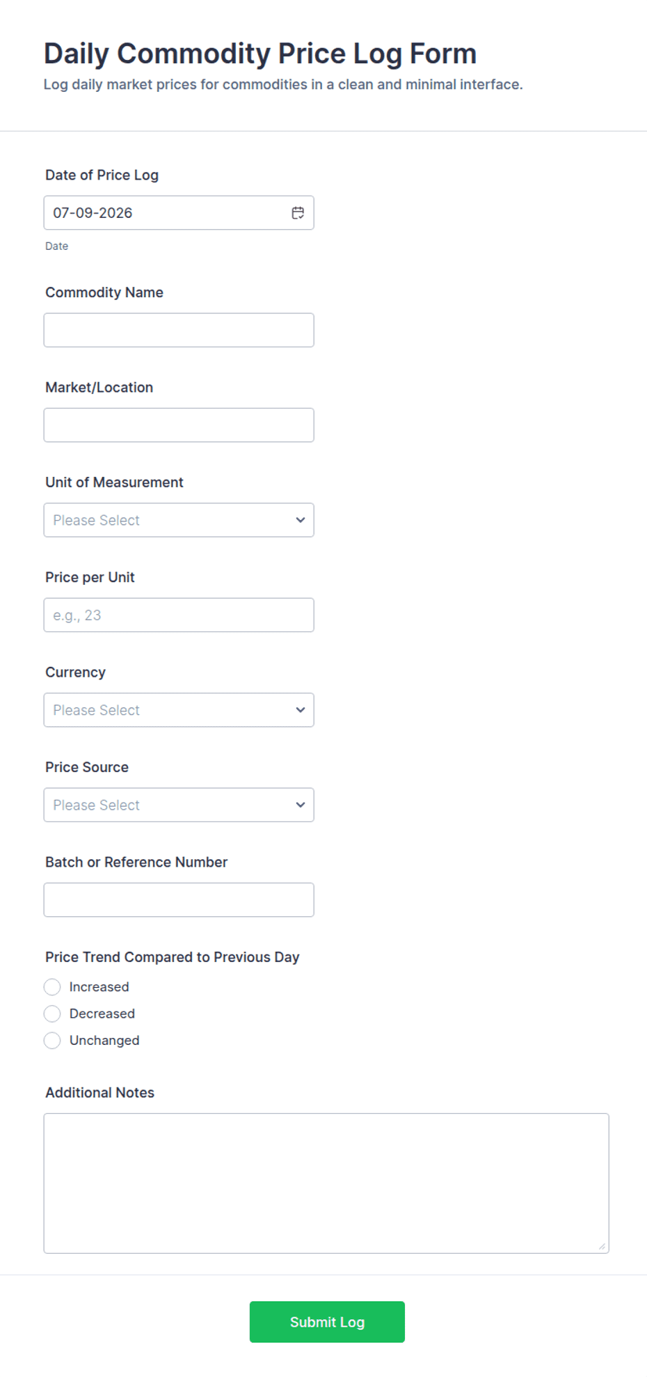Select the Unchanged price trend option
The width and height of the screenshot is (647, 1377).
pyautogui.click(x=52, y=1041)
